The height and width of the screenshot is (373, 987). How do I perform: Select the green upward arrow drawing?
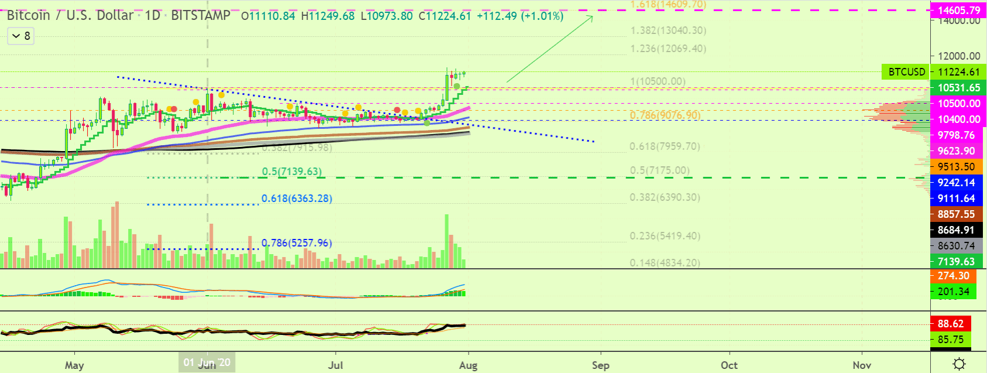549,49
